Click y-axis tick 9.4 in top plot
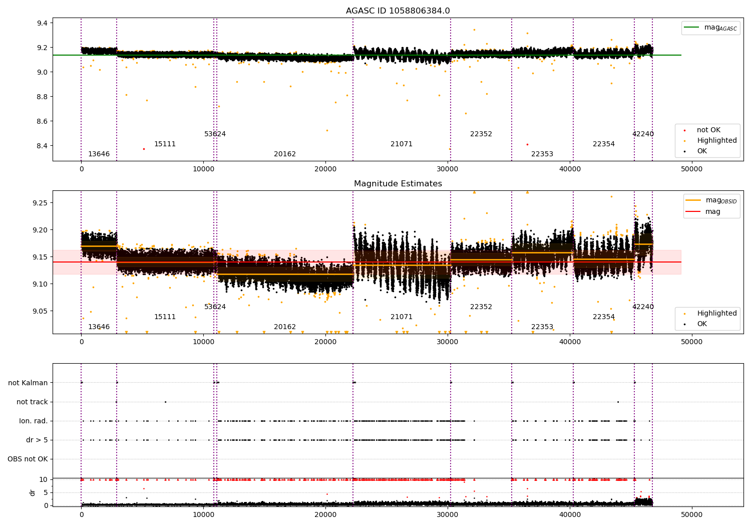 point(43,23)
